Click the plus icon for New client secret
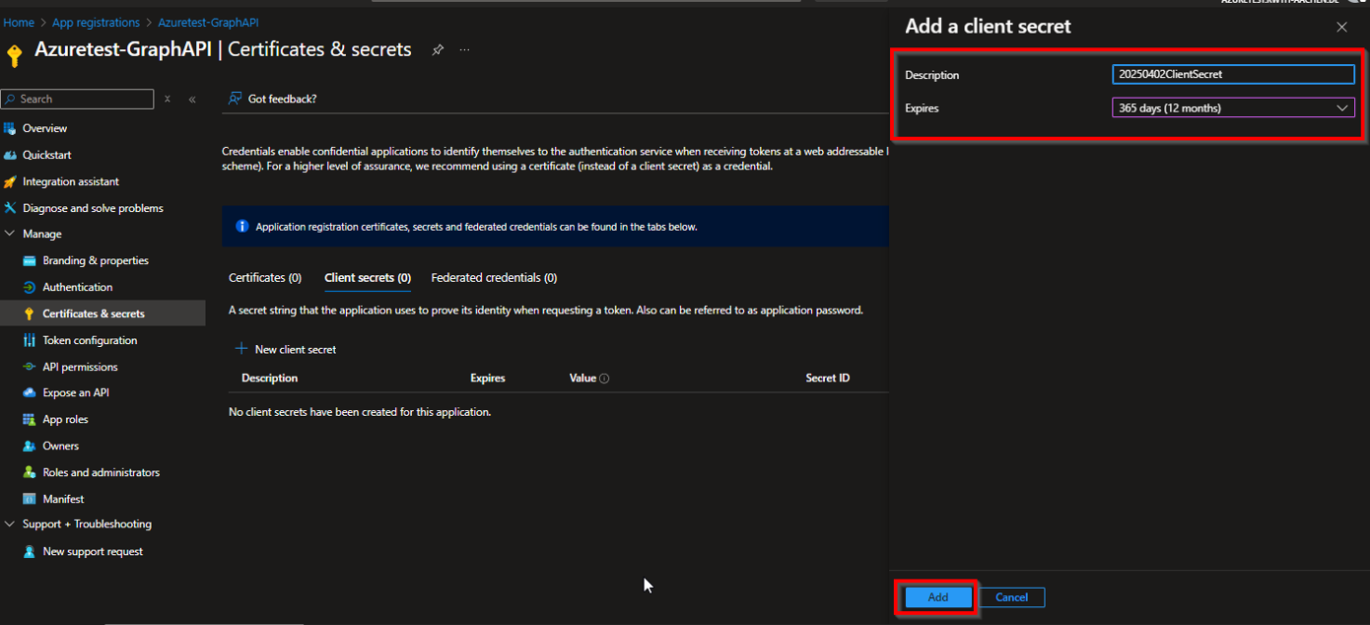The height and width of the screenshot is (625, 1370). 240,349
